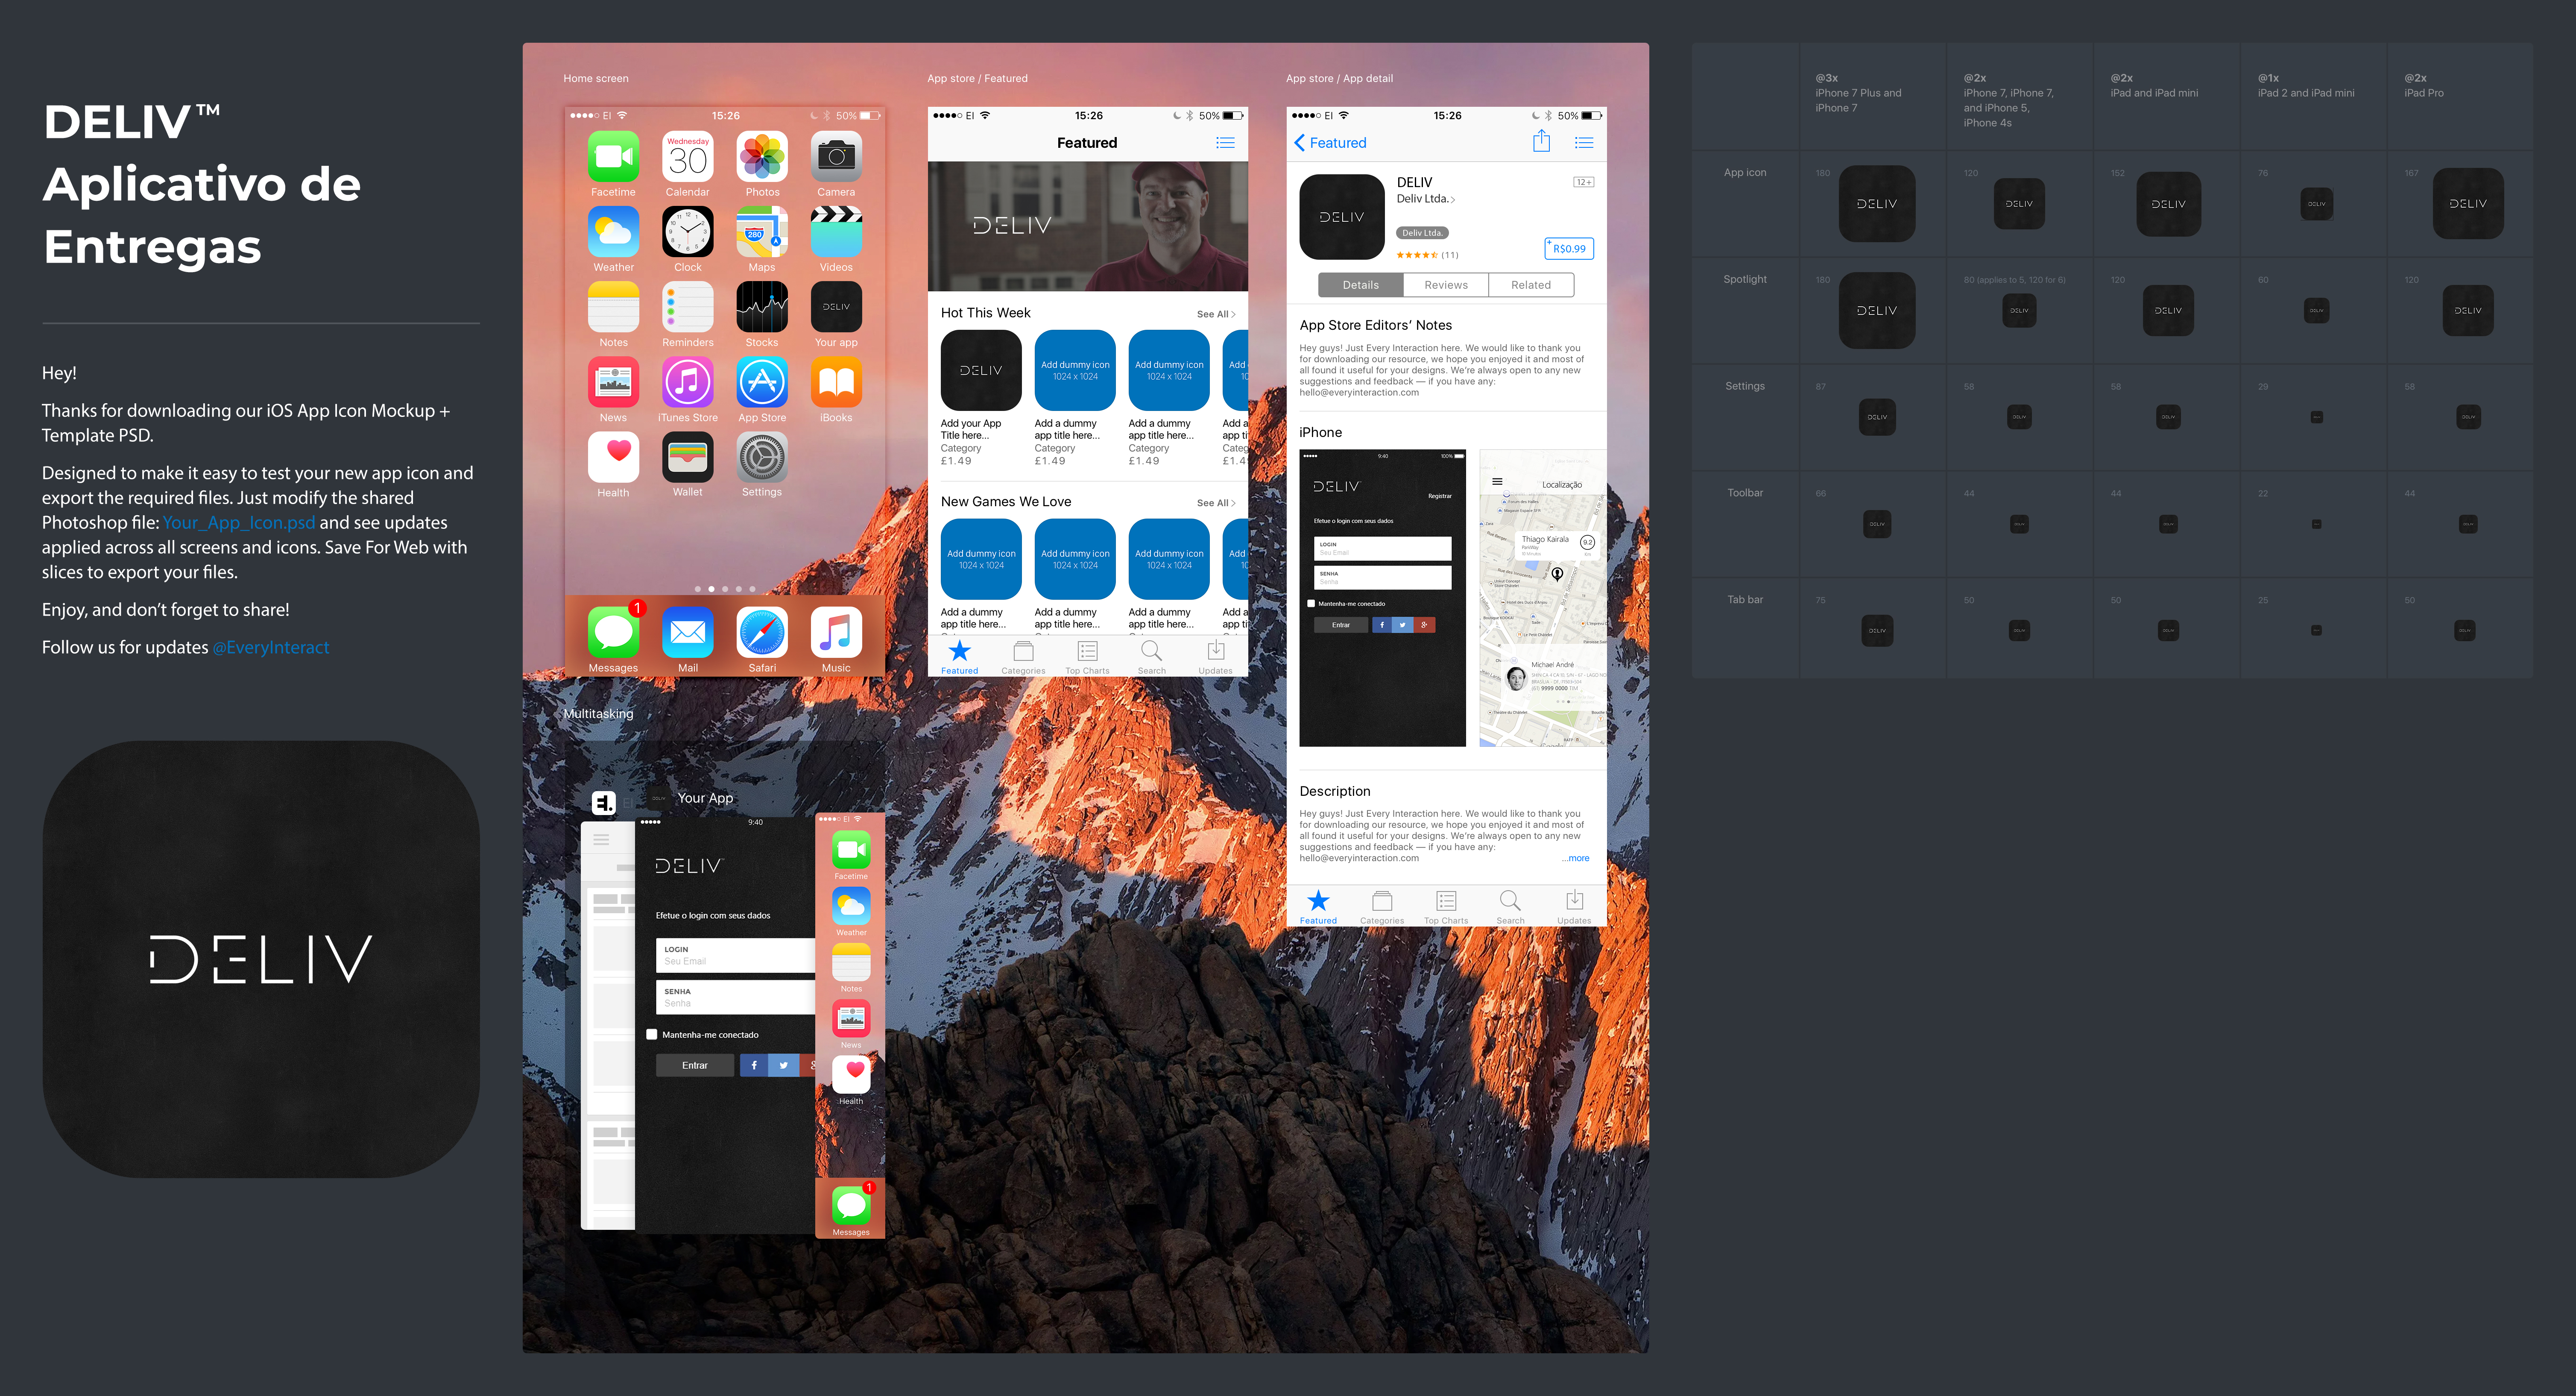Click the R$0.99 price button
This screenshot has width=2576, height=1396.
point(1568,248)
